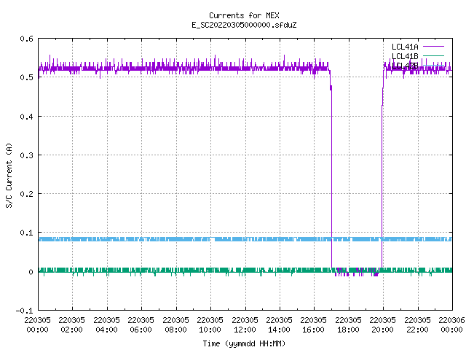Click the LCL41B legend label
This screenshot has height=350, width=466.
(x=405, y=56)
